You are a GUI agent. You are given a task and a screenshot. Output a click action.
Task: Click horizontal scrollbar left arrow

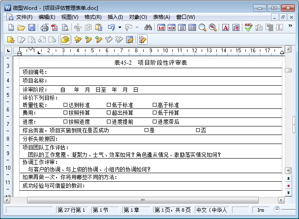coord(7,200)
